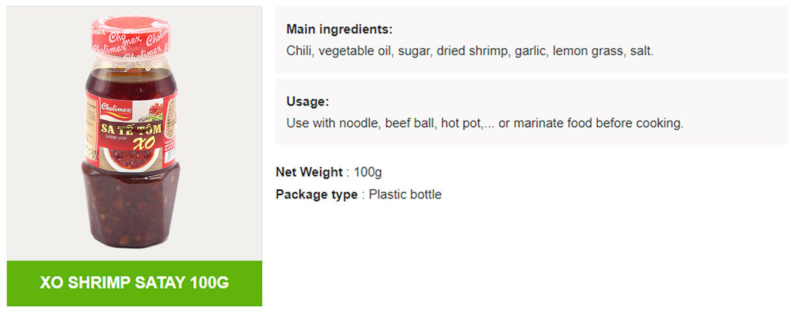Screen dimensions: 791x315
Task: Click the Package type label
Action: click(x=316, y=194)
